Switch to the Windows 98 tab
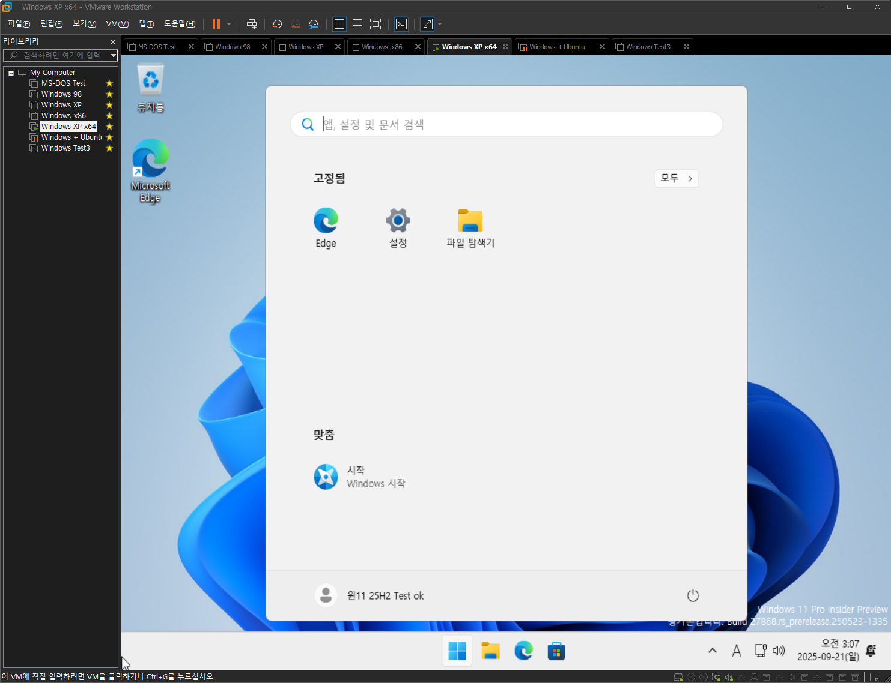Screen dimensions: 891x683 (x=233, y=47)
